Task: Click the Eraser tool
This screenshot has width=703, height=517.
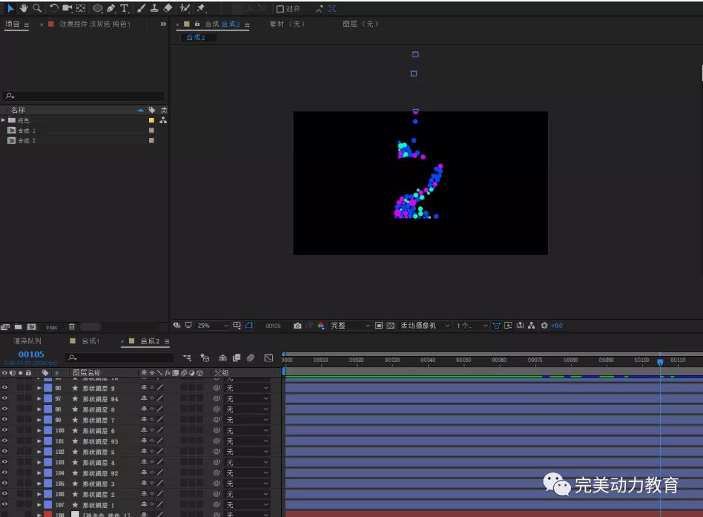Action: tap(167, 8)
